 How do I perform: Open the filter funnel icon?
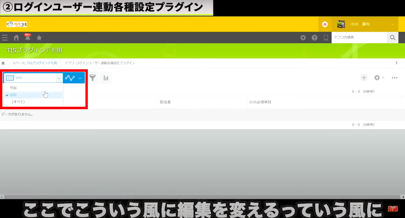pyautogui.click(x=93, y=78)
